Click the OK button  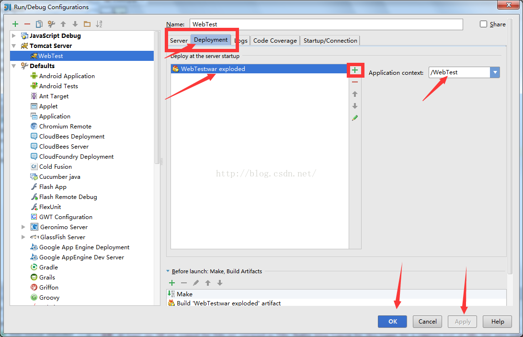[393, 321]
